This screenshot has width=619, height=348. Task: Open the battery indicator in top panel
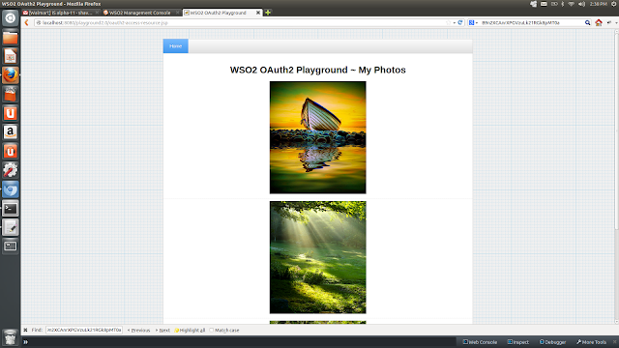554,4
